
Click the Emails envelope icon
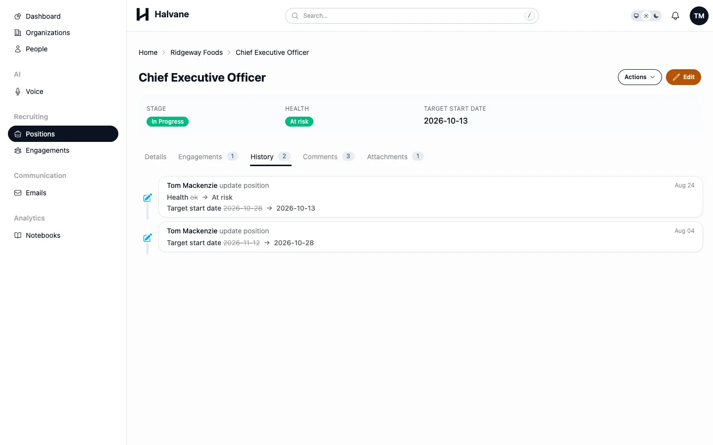point(18,193)
